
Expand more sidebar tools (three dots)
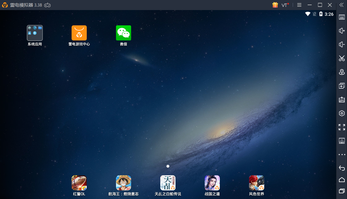click(x=342, y=155)
